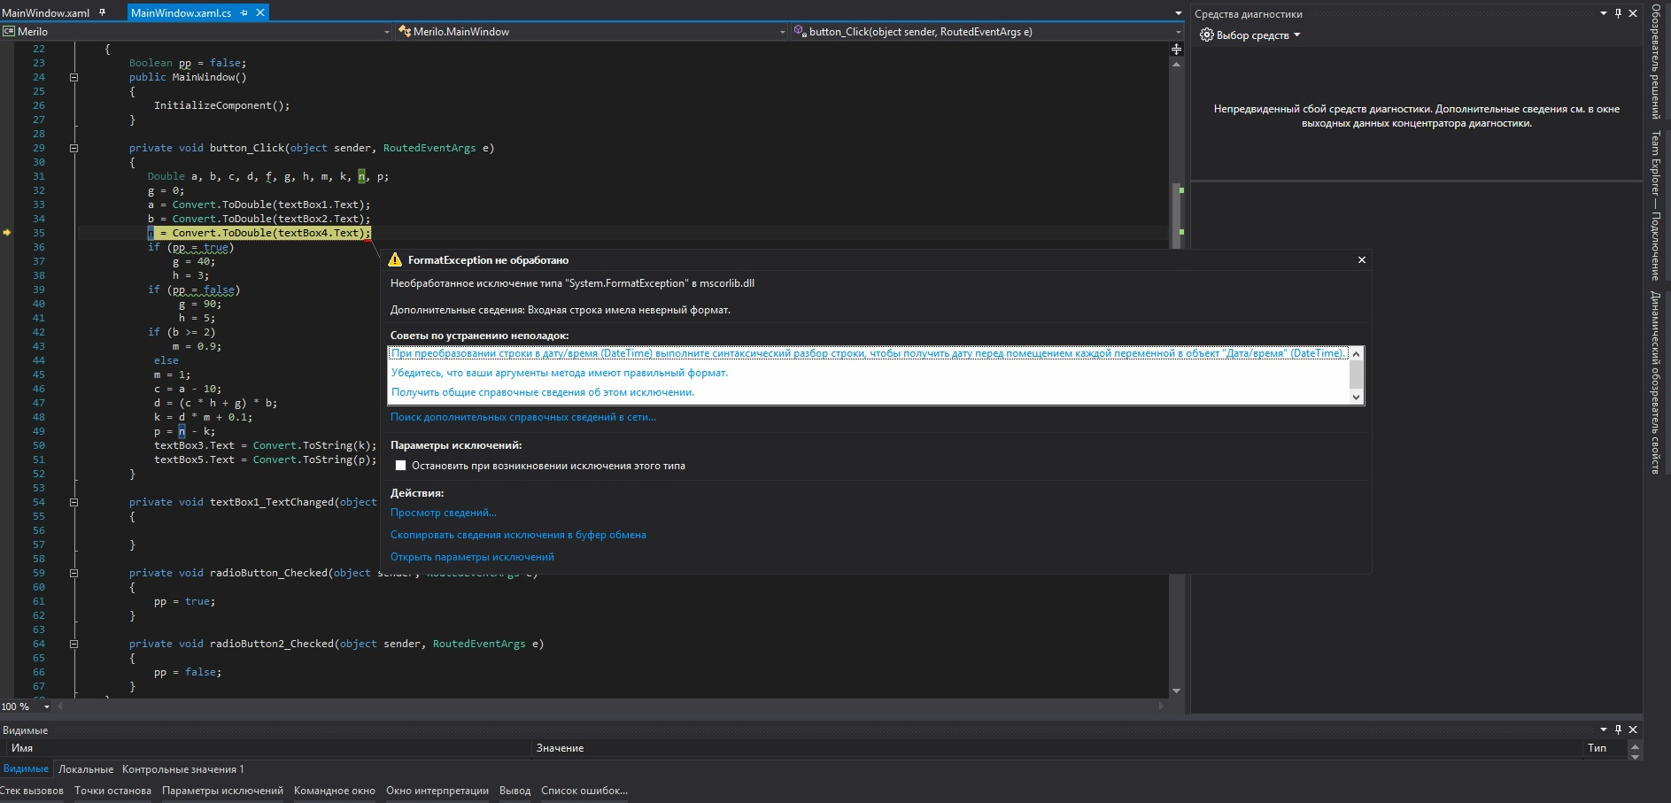Close the Видимые panel
The width and height of the screenshot is (1671, 803).
(x=1633, y=730)
